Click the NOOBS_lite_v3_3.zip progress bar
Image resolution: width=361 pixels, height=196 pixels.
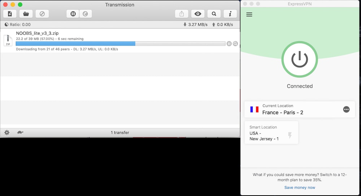click(x=120, y=44)
